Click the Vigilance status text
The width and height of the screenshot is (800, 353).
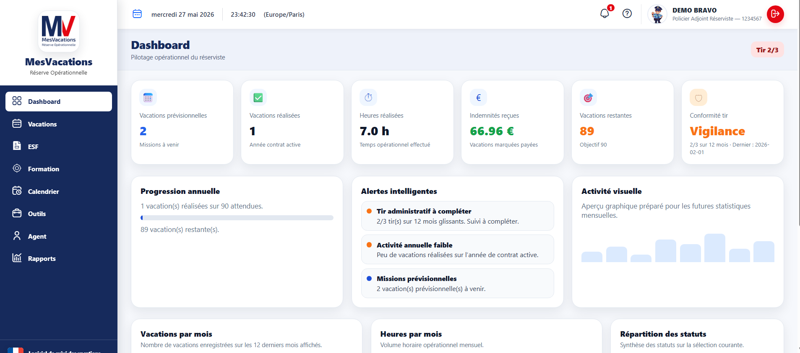[x=717, y=131]
